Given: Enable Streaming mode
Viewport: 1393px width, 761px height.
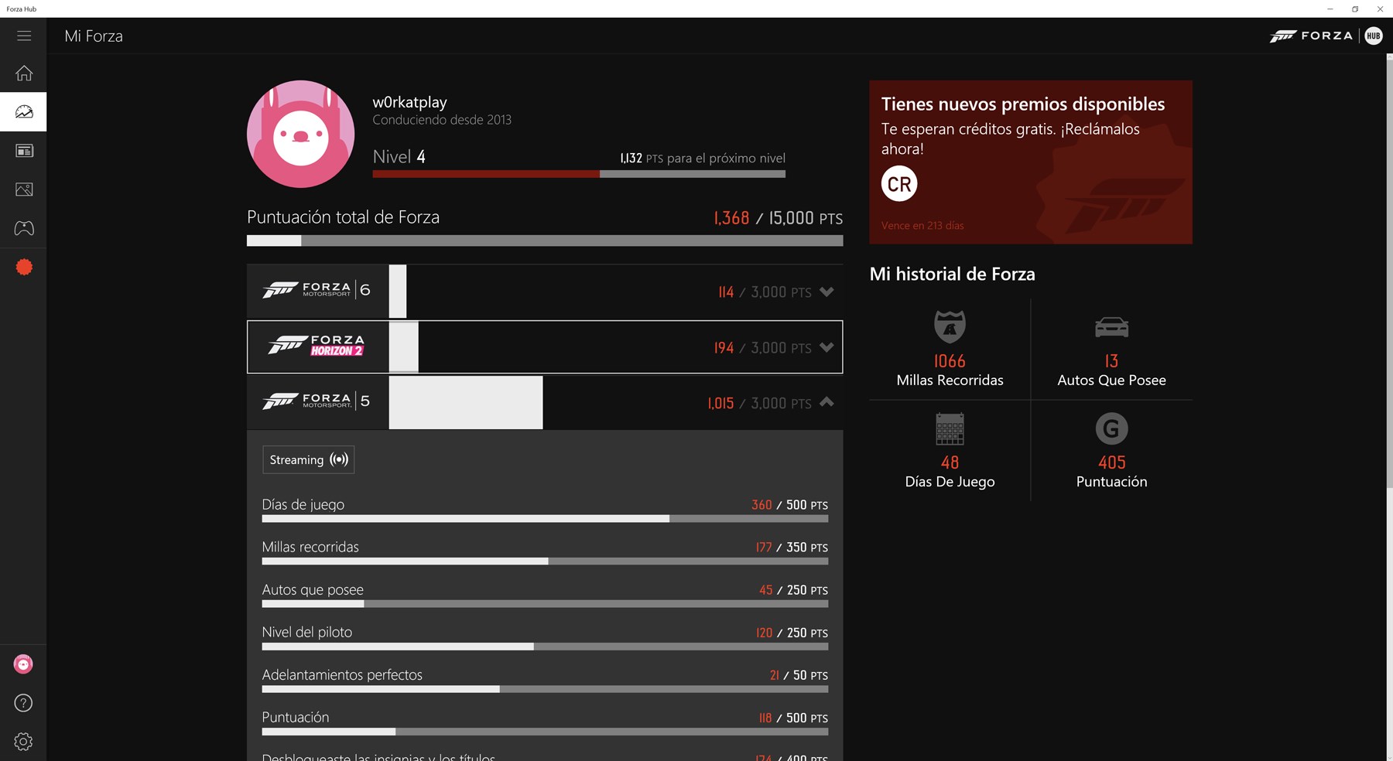Looking at the screenshot, I should 307,459.
